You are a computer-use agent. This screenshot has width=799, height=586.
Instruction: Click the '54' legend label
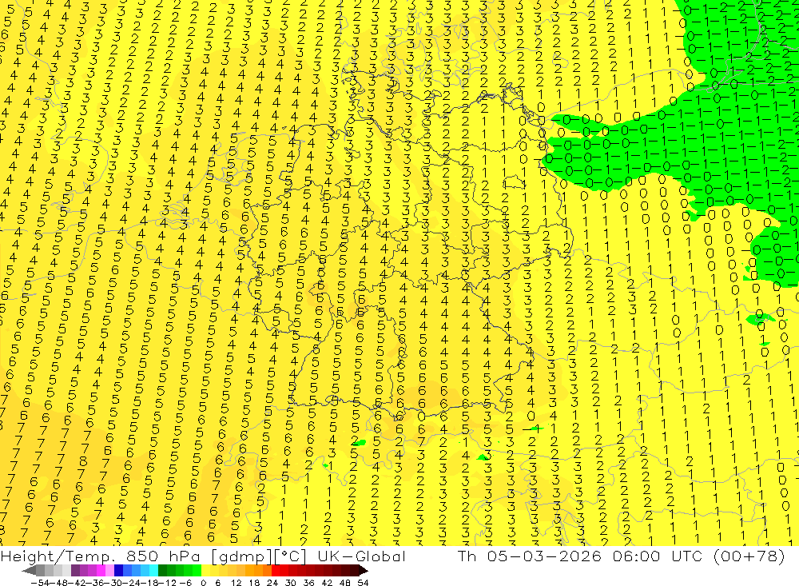(x=363, y=583)
